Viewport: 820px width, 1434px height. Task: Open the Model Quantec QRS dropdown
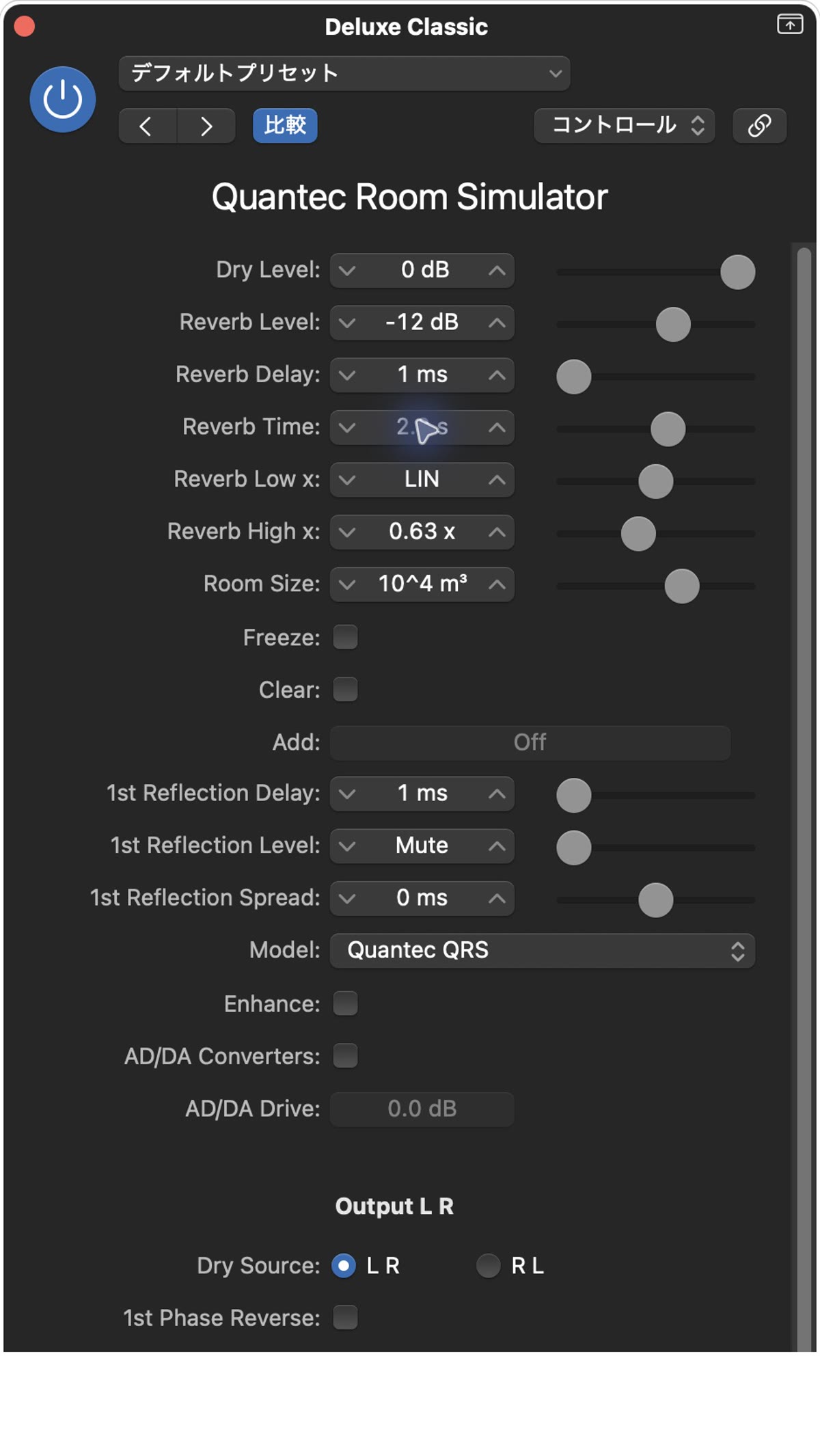tap(543, 951)
